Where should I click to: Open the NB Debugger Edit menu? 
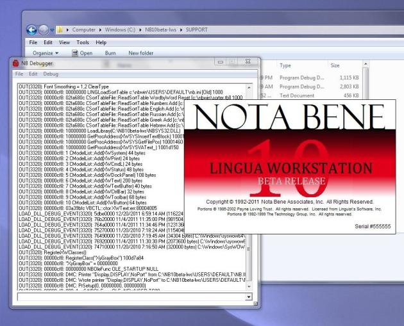(x=33, y=74)
